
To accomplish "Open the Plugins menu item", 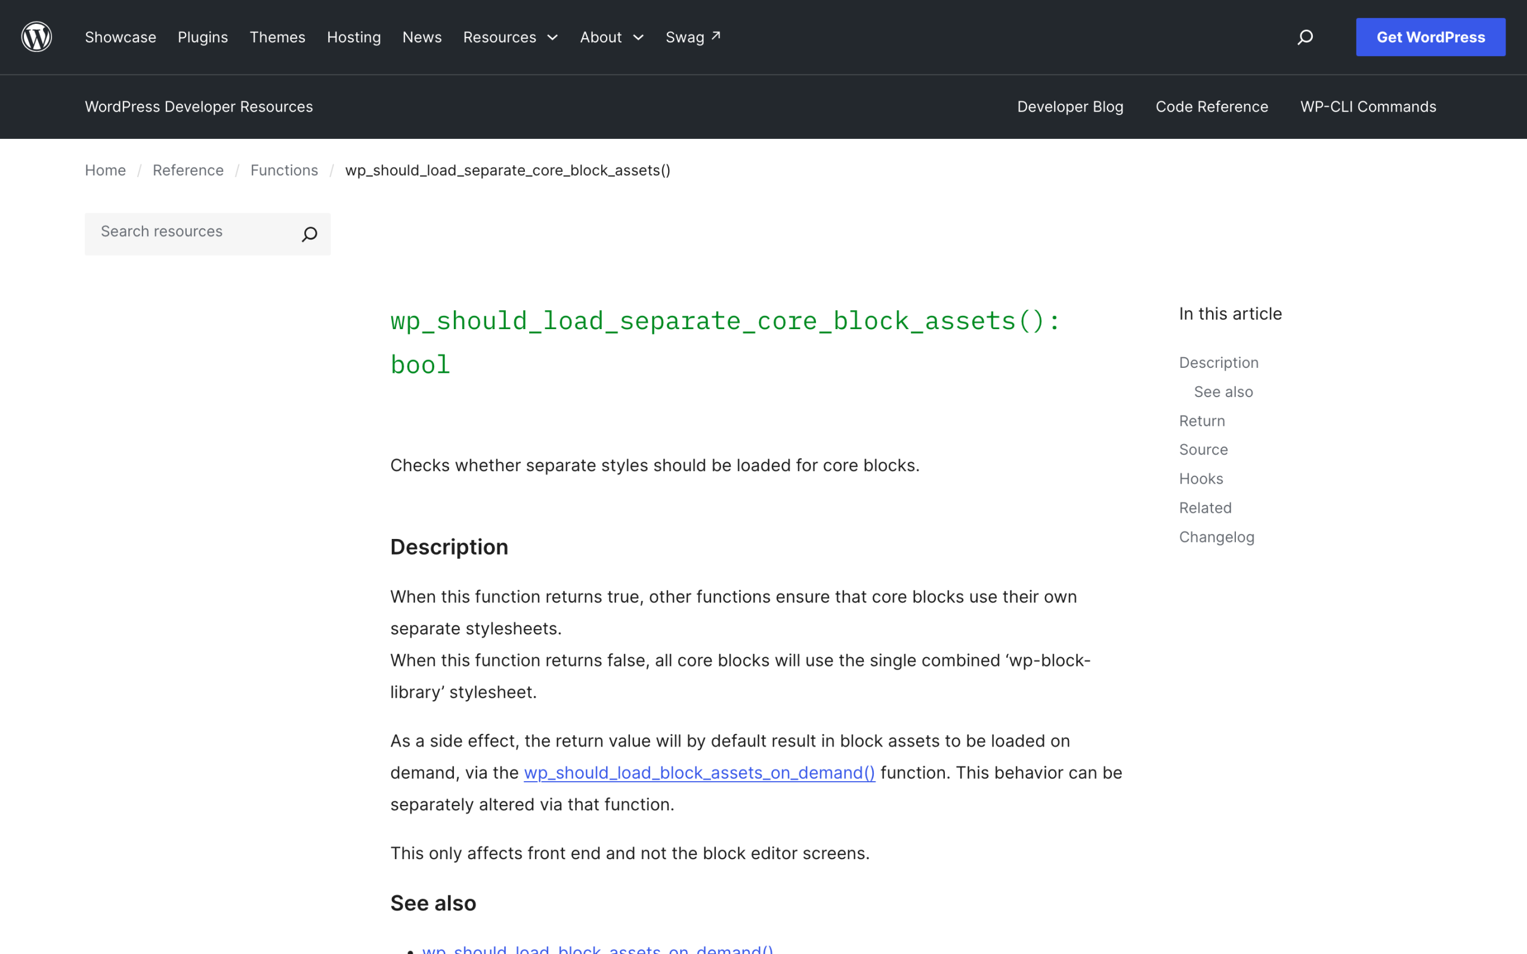I will (x=203, y=37).
